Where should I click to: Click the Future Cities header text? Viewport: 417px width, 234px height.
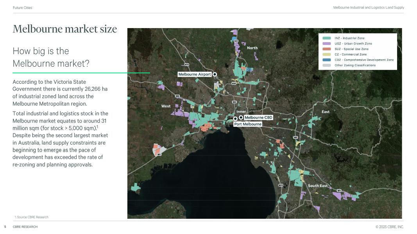(x=23, y=7)
